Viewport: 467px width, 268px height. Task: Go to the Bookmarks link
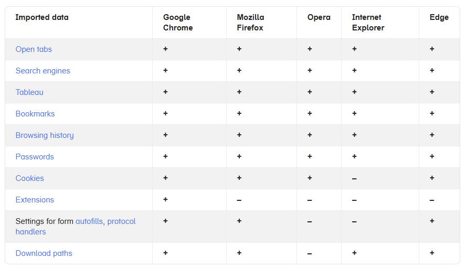click(x=35, y=114)
